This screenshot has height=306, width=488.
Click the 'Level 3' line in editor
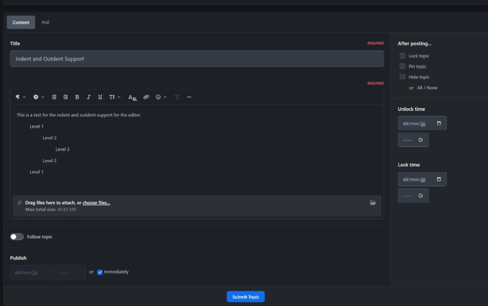point(62,149)
